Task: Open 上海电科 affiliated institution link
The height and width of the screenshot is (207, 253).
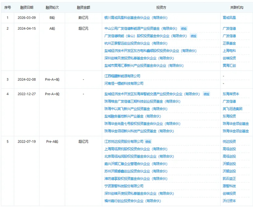Action: click(229, 51)
